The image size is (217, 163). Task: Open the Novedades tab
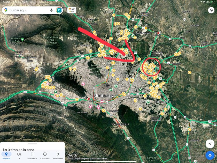click(x=58, y=156)
